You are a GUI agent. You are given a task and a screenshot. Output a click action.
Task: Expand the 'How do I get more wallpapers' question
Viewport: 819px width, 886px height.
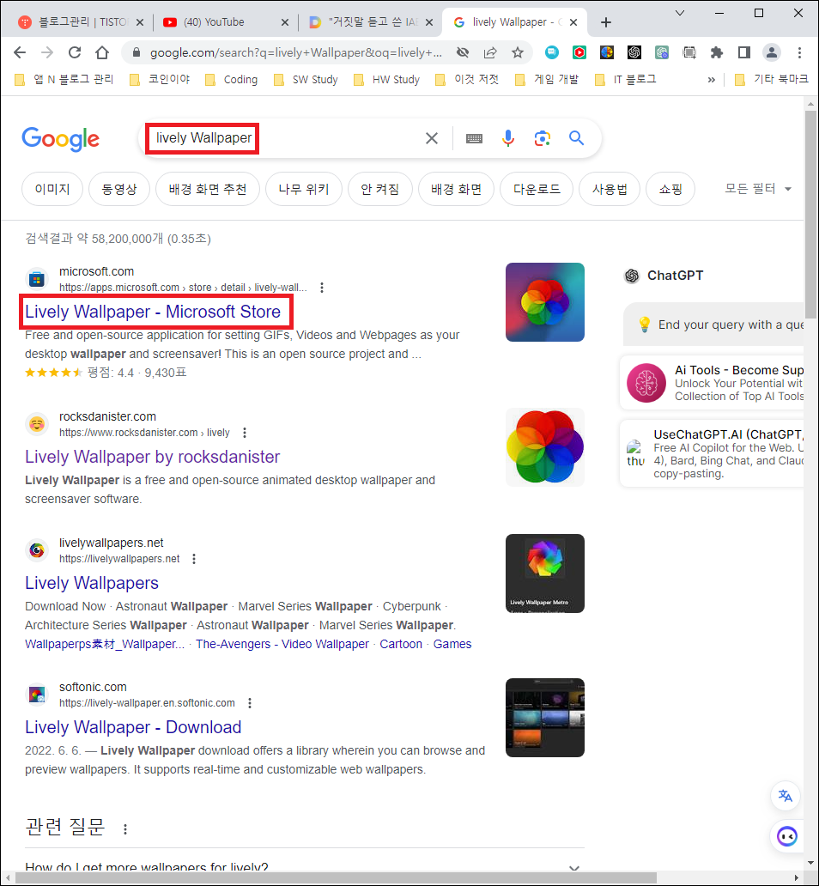point(305,867)
